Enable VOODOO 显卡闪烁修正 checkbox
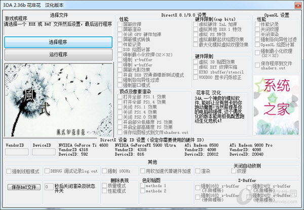 (196, 77)
